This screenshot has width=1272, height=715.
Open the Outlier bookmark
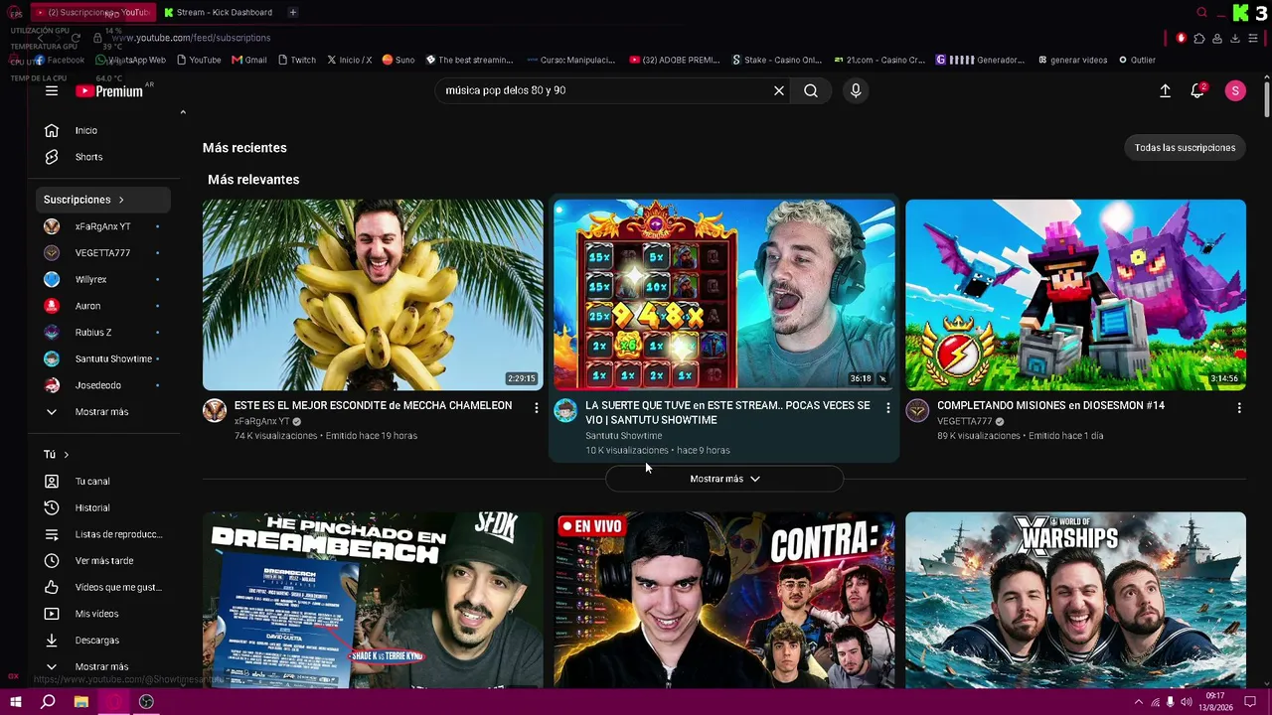point(1137,60)
